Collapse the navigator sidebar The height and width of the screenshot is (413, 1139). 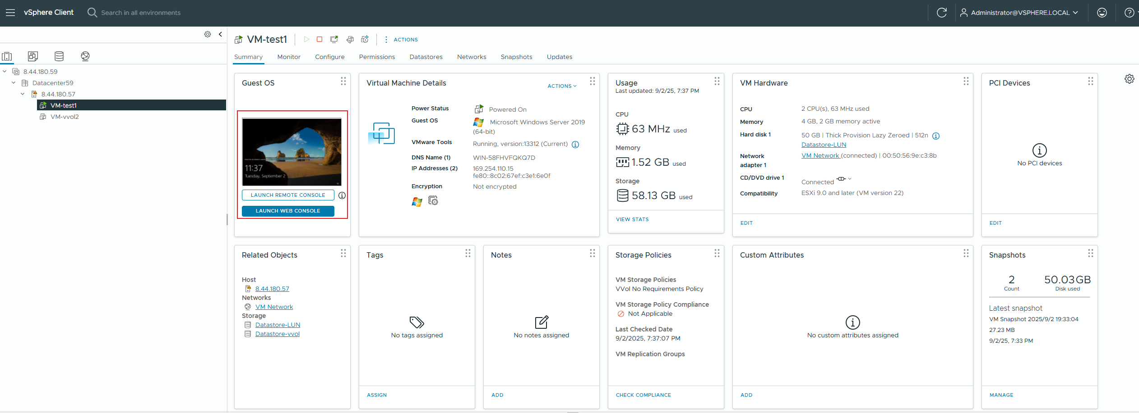pyautogui.click(x=220, y=34)
